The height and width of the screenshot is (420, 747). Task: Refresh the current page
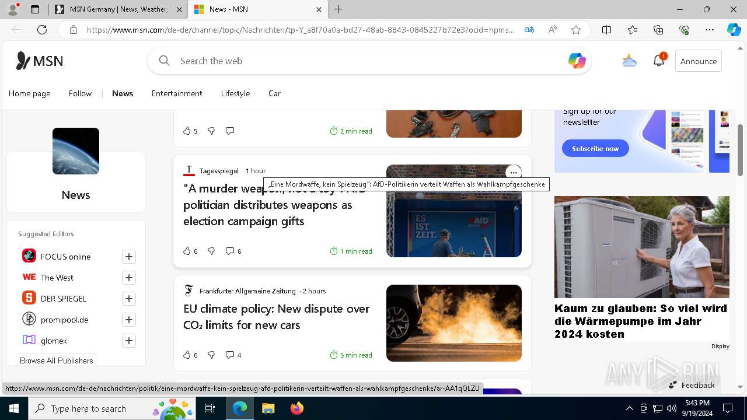click(42, 30)
